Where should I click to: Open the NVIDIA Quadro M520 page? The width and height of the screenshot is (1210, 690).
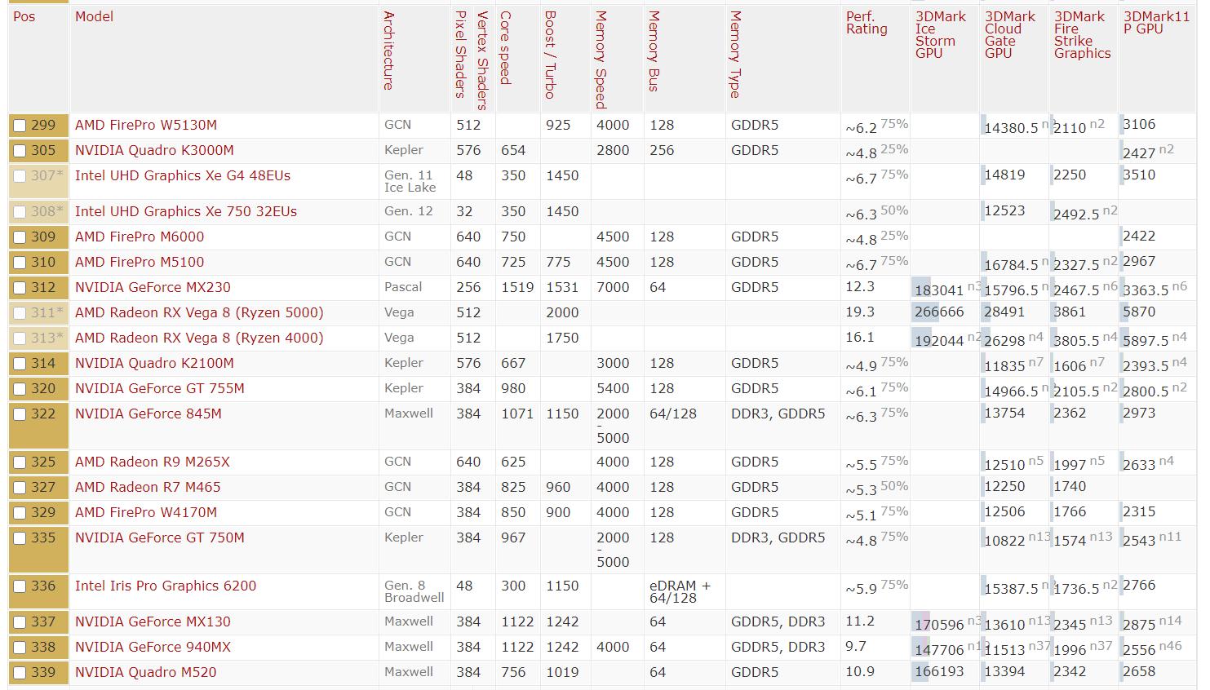pyautogui.click(x=146, y=672)
